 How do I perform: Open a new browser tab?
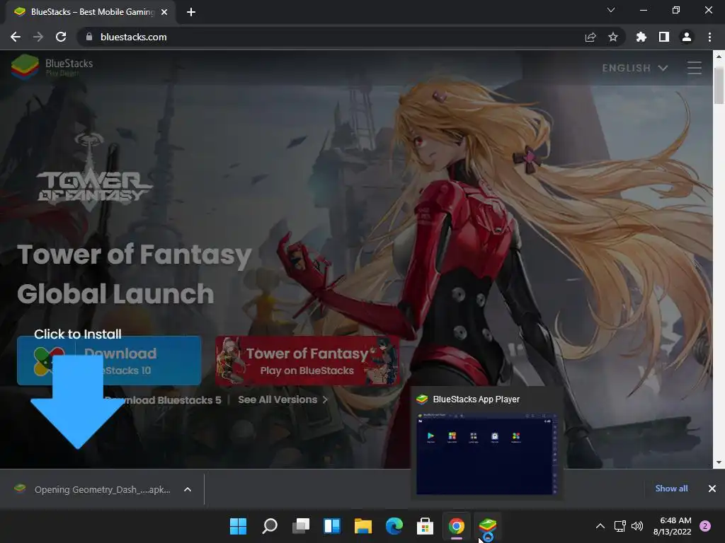191,12
